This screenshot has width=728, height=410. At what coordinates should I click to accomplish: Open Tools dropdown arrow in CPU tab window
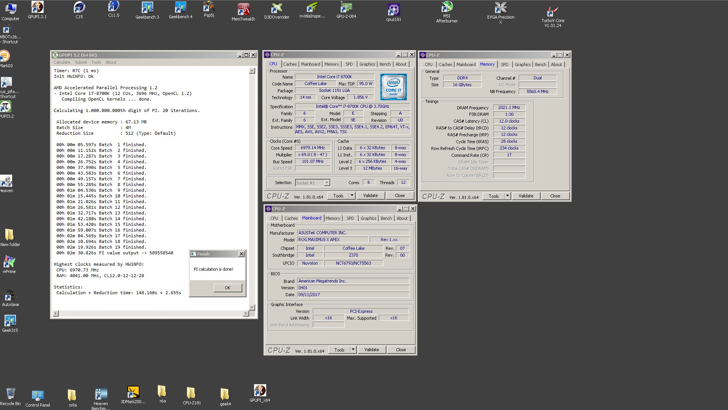click(352, 196)
